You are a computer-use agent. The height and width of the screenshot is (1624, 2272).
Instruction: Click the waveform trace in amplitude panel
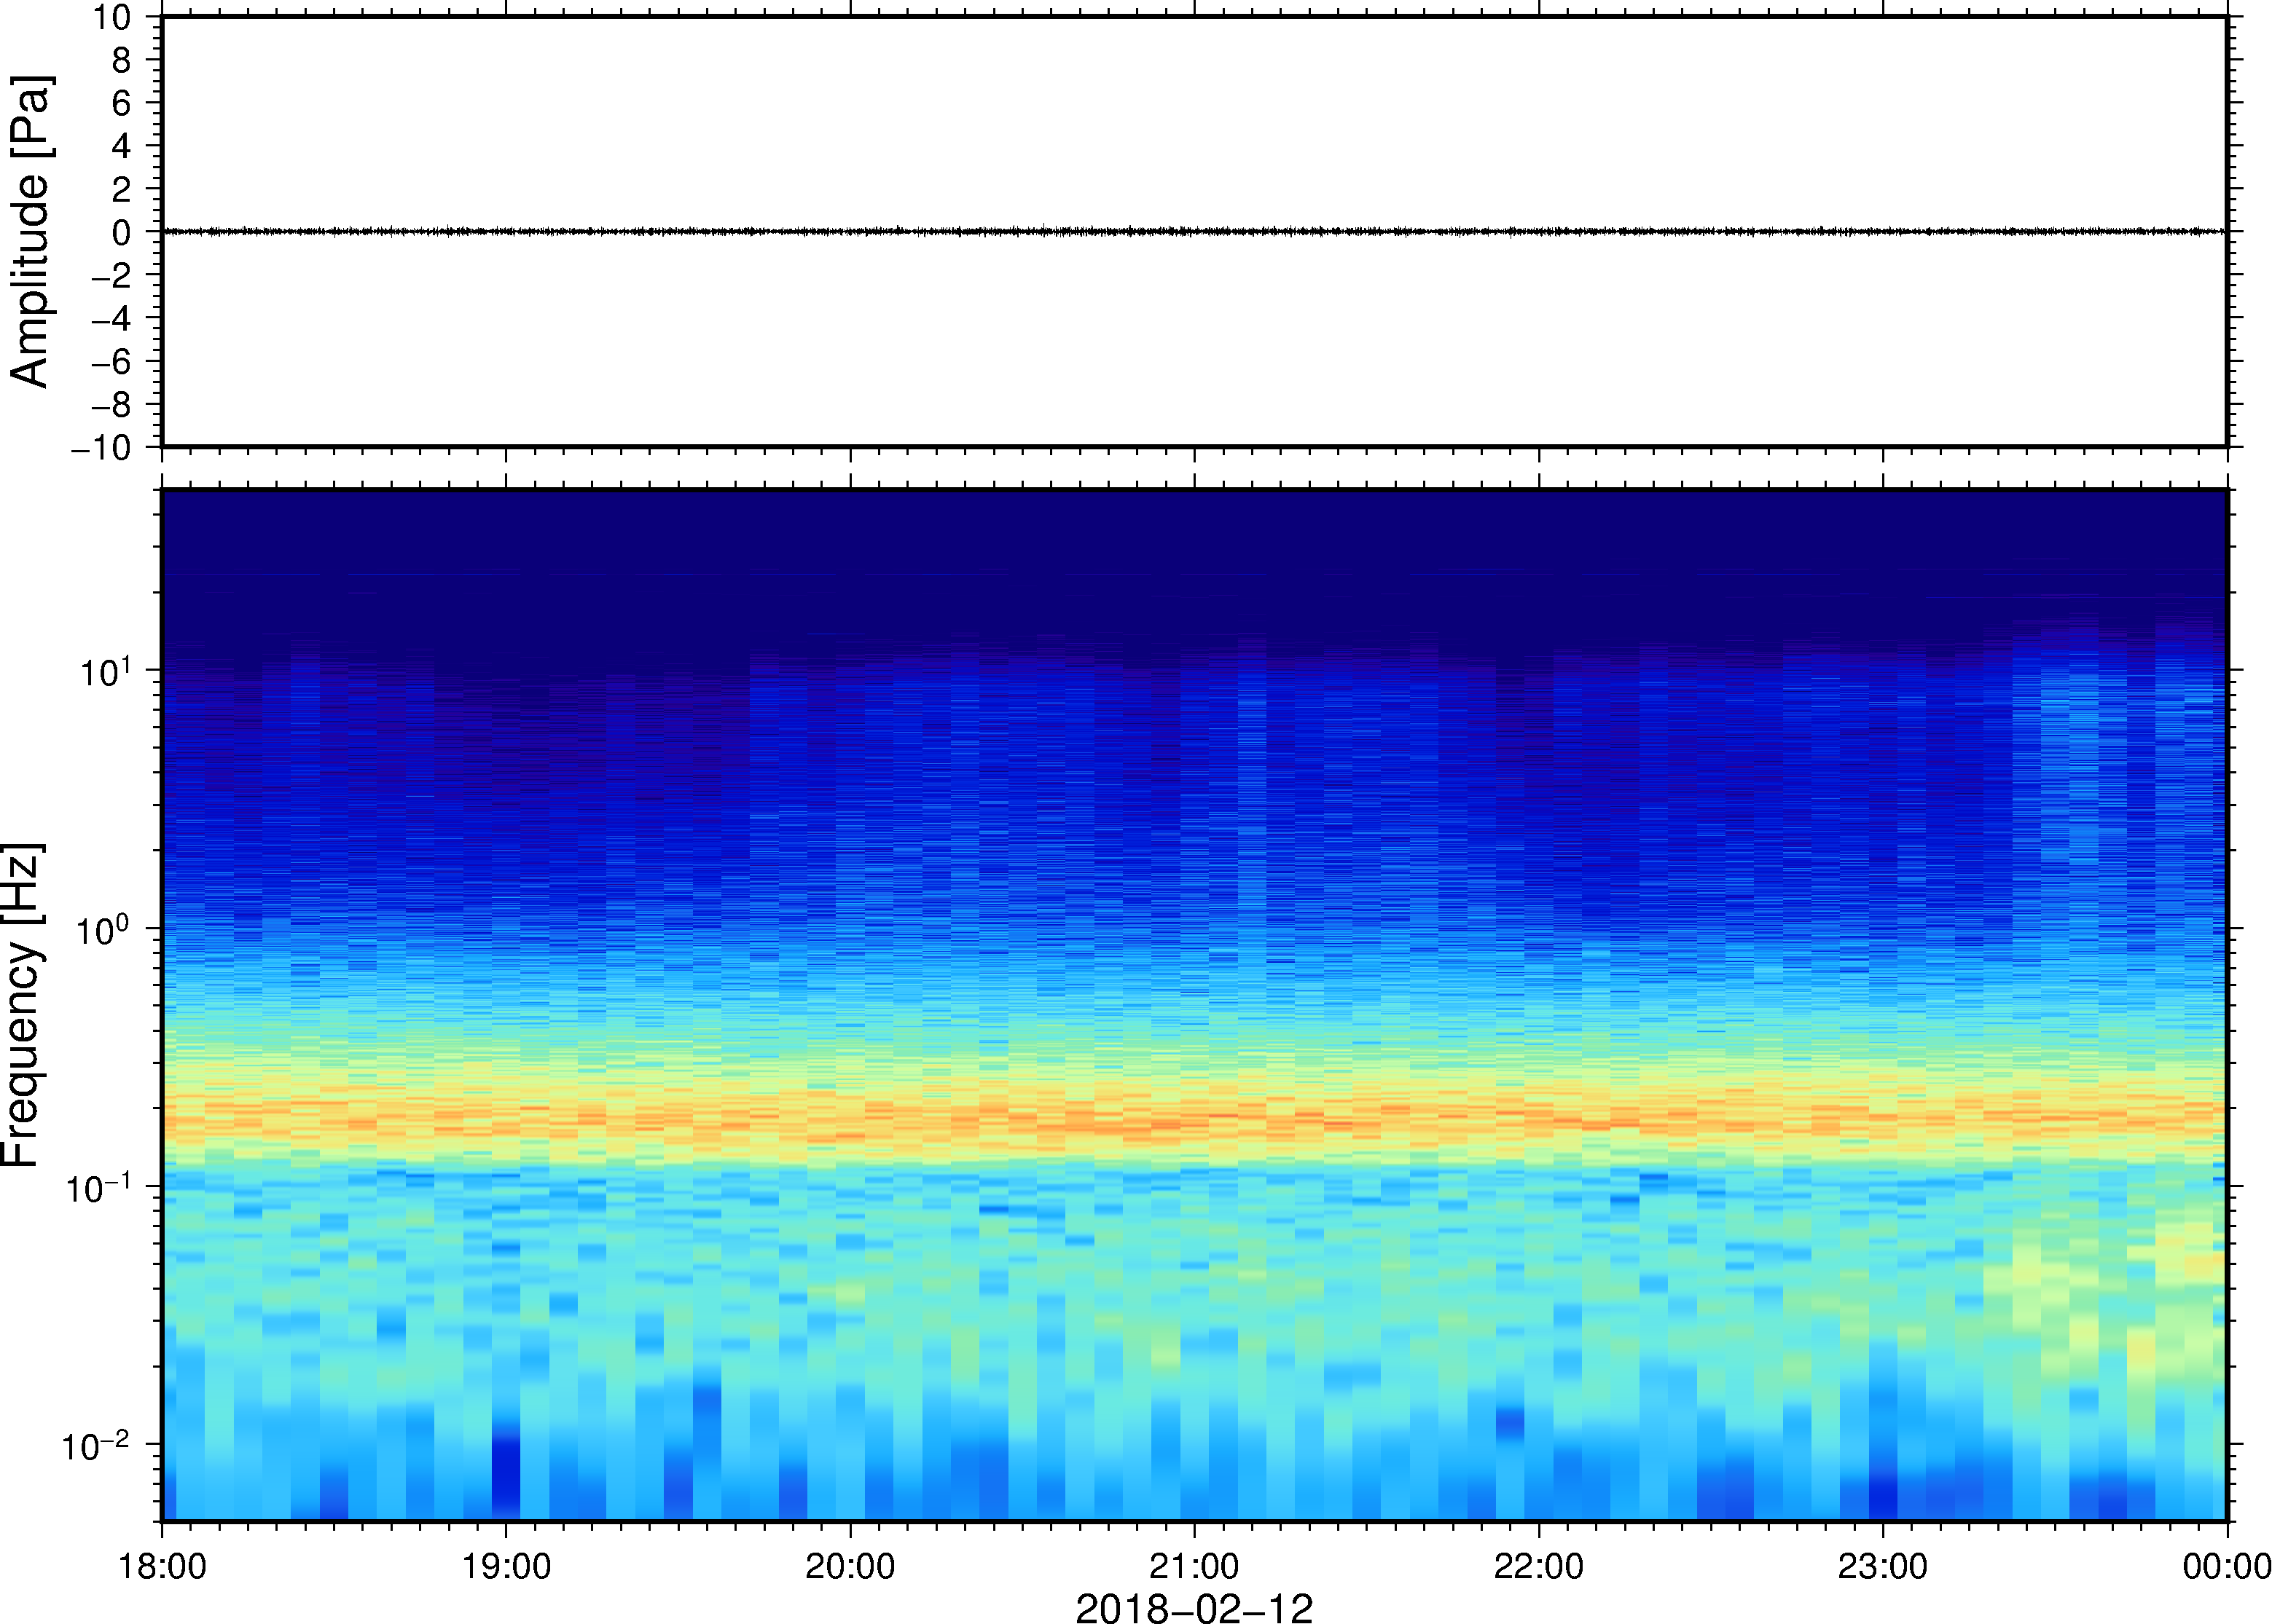click(x=1194, y=231)
